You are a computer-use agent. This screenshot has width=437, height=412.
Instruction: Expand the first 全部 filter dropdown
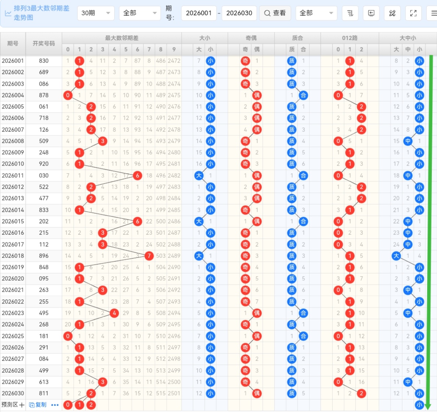[x=140, y=13]
